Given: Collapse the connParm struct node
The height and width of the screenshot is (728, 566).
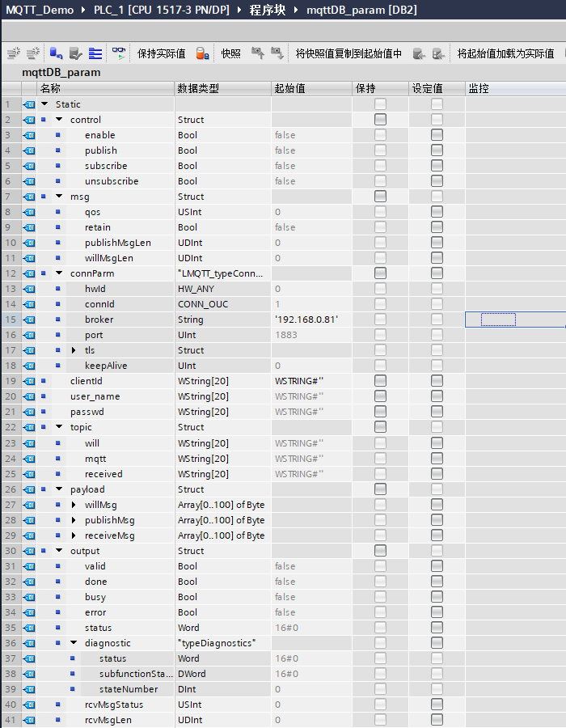Looking at the screenshot, I should click(x=59, y=273).
